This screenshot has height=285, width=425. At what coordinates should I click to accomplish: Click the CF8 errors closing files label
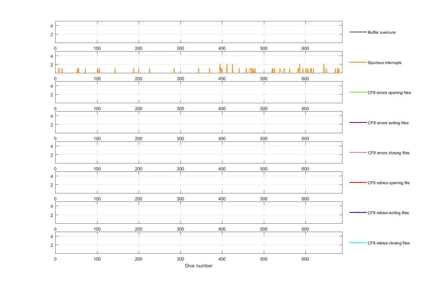coord(389,153)
